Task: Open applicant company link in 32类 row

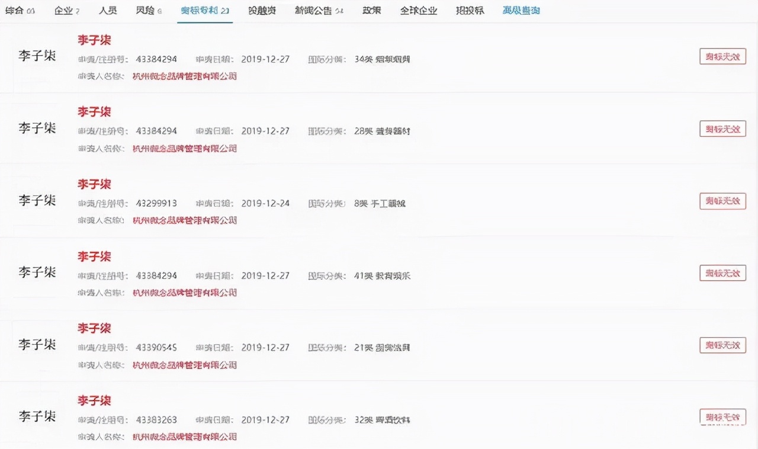Action: (x=184, y=437)
